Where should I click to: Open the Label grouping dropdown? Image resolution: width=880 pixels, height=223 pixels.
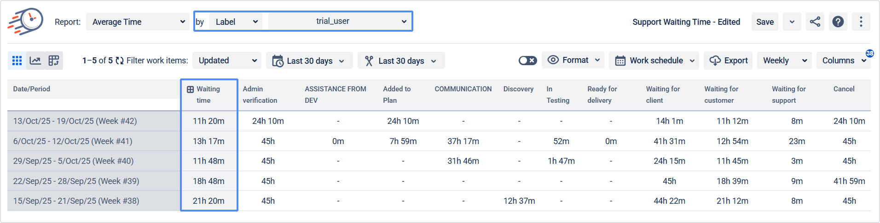pos(236,22)
